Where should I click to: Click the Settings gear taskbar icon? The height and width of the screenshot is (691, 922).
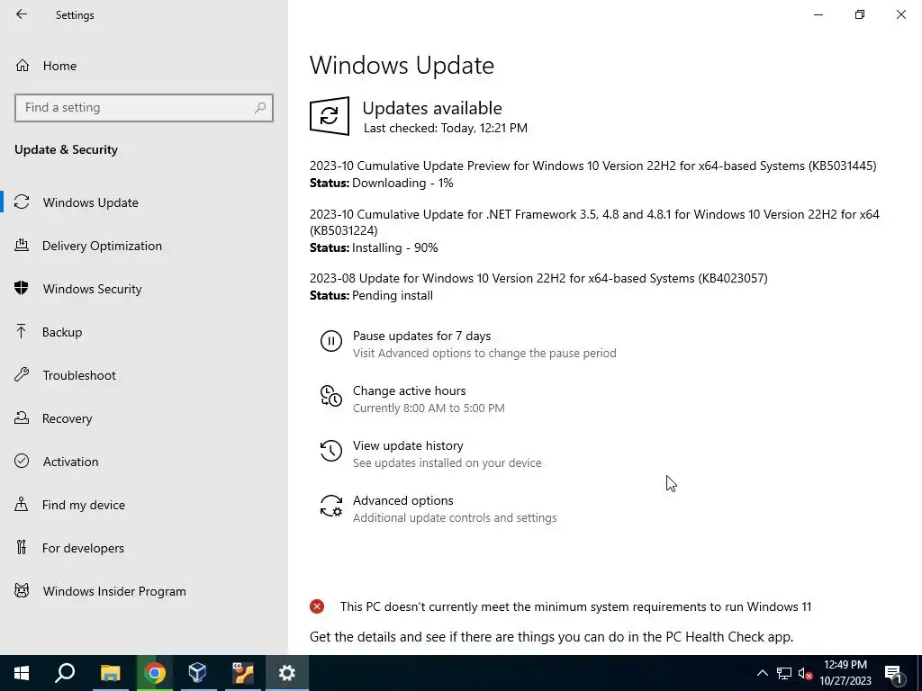click(x=287, y=673)
